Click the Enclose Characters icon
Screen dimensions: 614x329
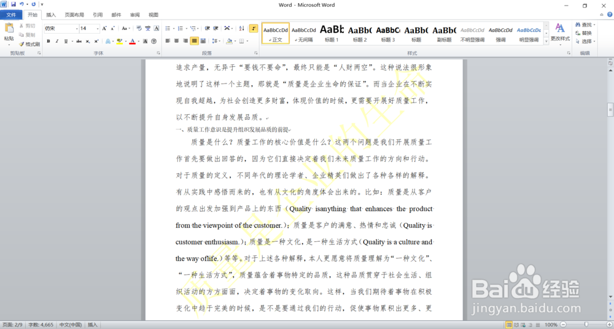pyautogui.click(x=154, y=41)
